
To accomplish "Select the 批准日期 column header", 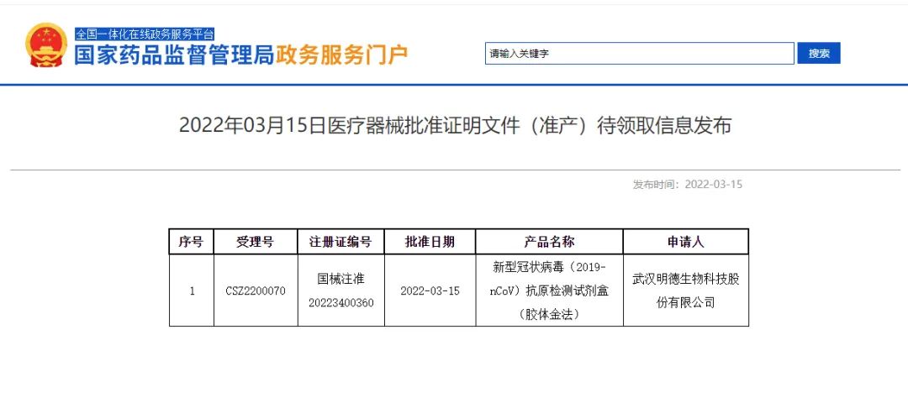I will pos(430,242).
